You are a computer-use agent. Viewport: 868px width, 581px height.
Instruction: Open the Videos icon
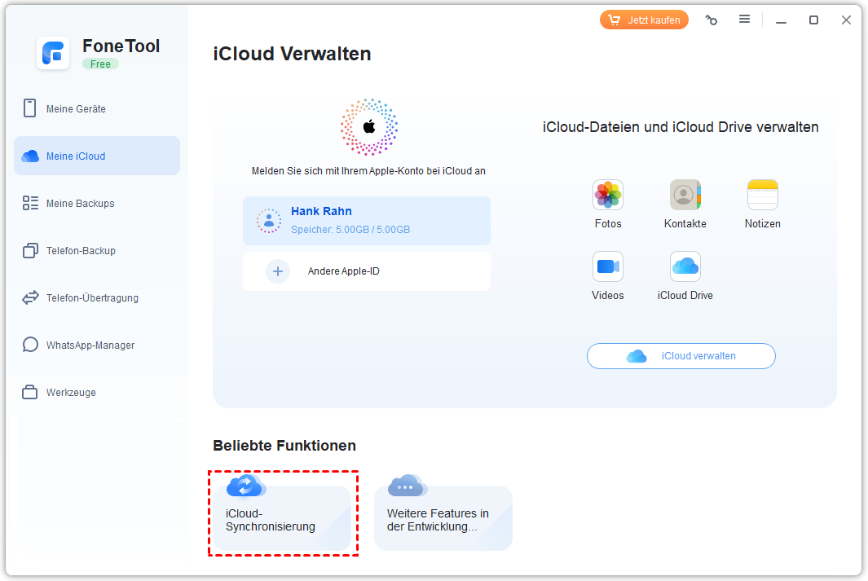[x=607, y=267]
